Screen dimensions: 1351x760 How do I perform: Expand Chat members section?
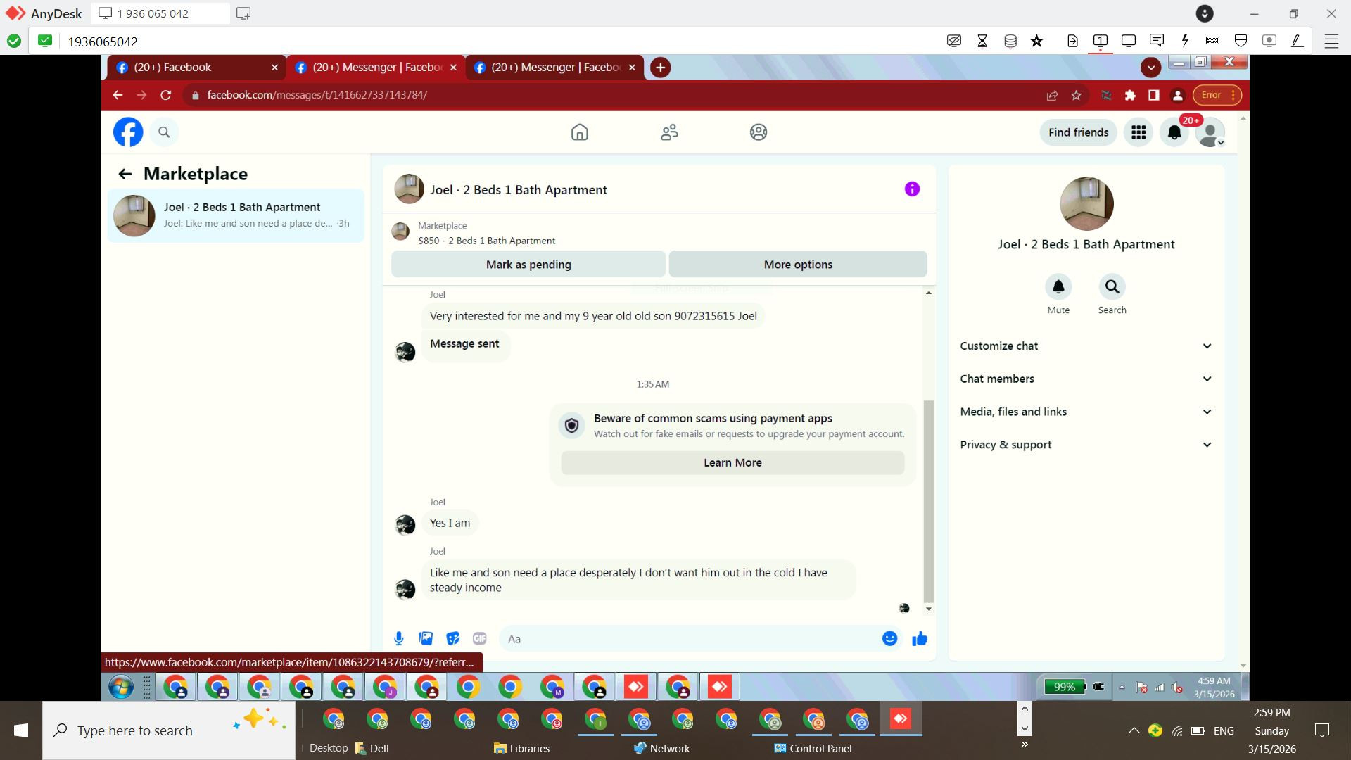[x=1086, y=379]
